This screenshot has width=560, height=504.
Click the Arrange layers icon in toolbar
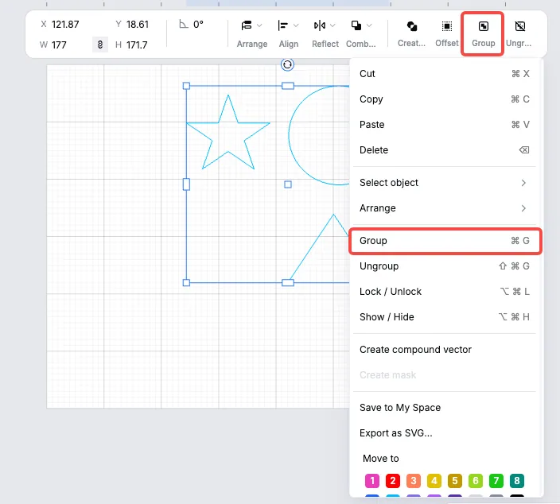[x=247, y=25]
